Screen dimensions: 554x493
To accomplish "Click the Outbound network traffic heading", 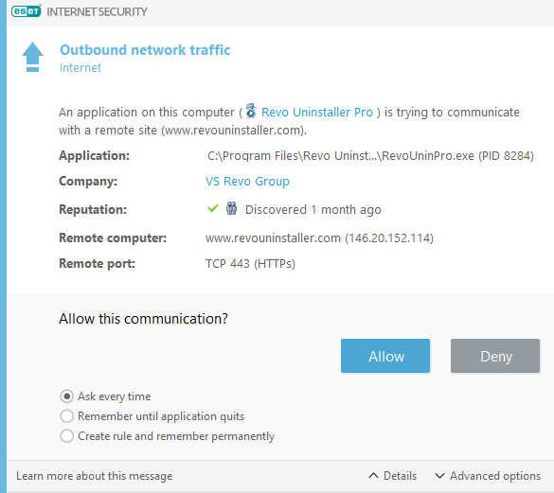I will click(x=145, y=50).
